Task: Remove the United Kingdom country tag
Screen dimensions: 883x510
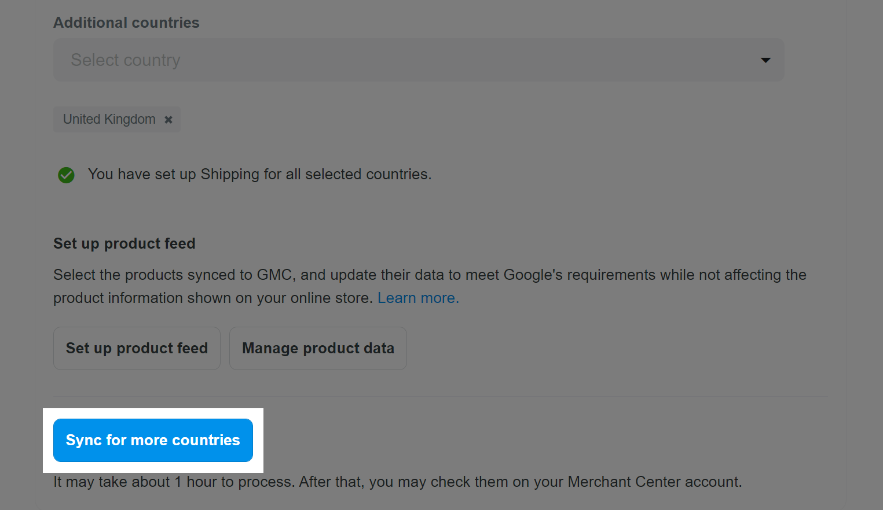Action: 168,120
